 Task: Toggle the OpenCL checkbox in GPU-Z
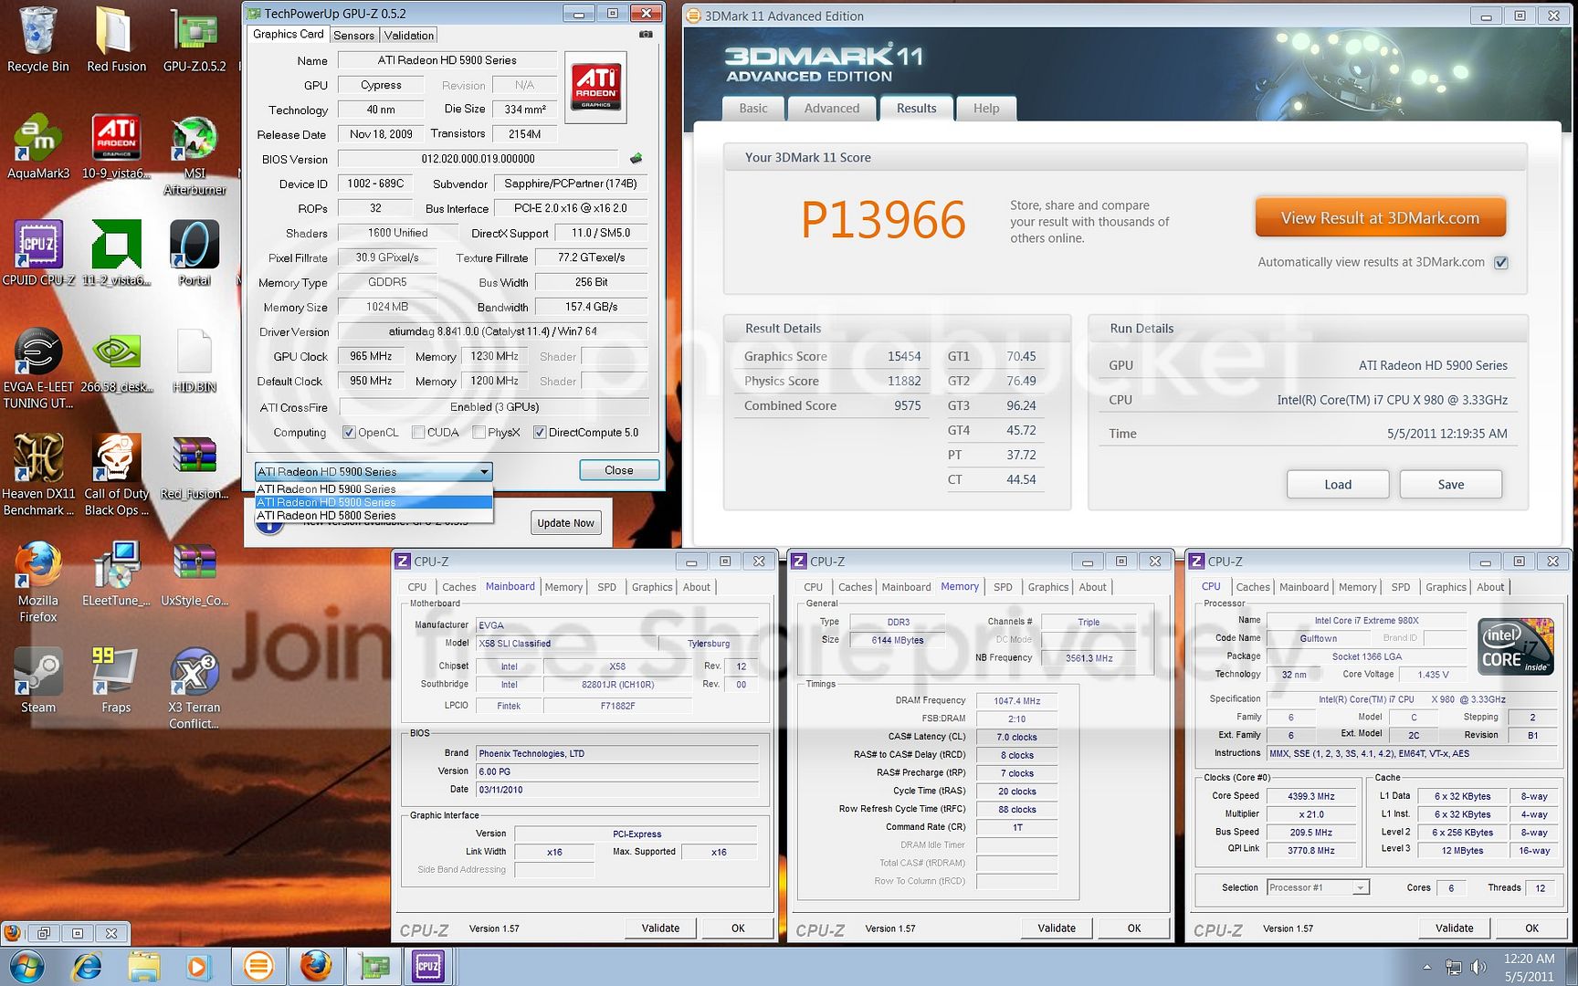(349, 433)
